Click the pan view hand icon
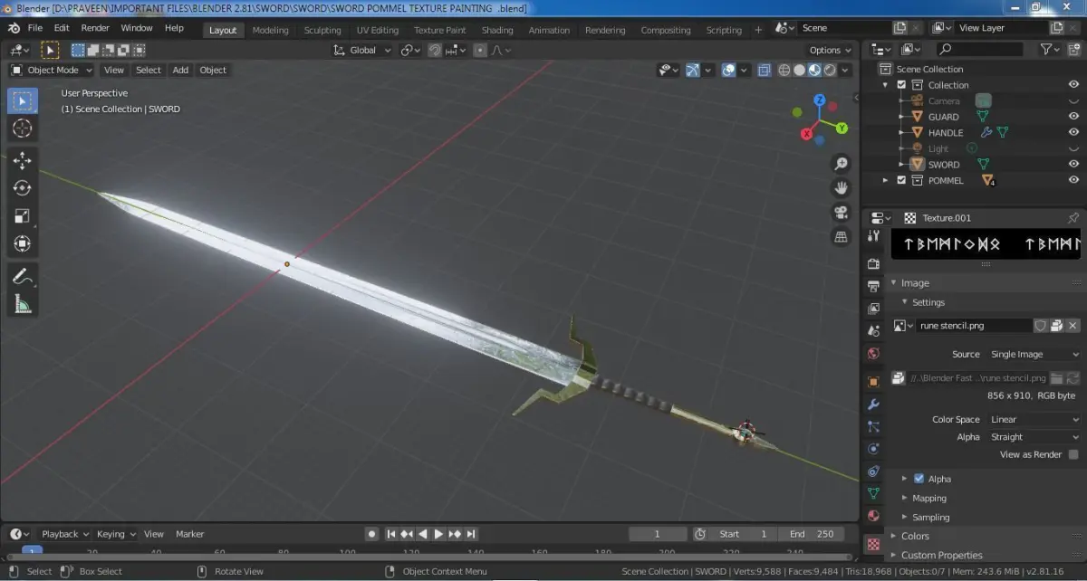Viewport: 1087px width, 581px height. pyautogui.click(x=842, y=188)
